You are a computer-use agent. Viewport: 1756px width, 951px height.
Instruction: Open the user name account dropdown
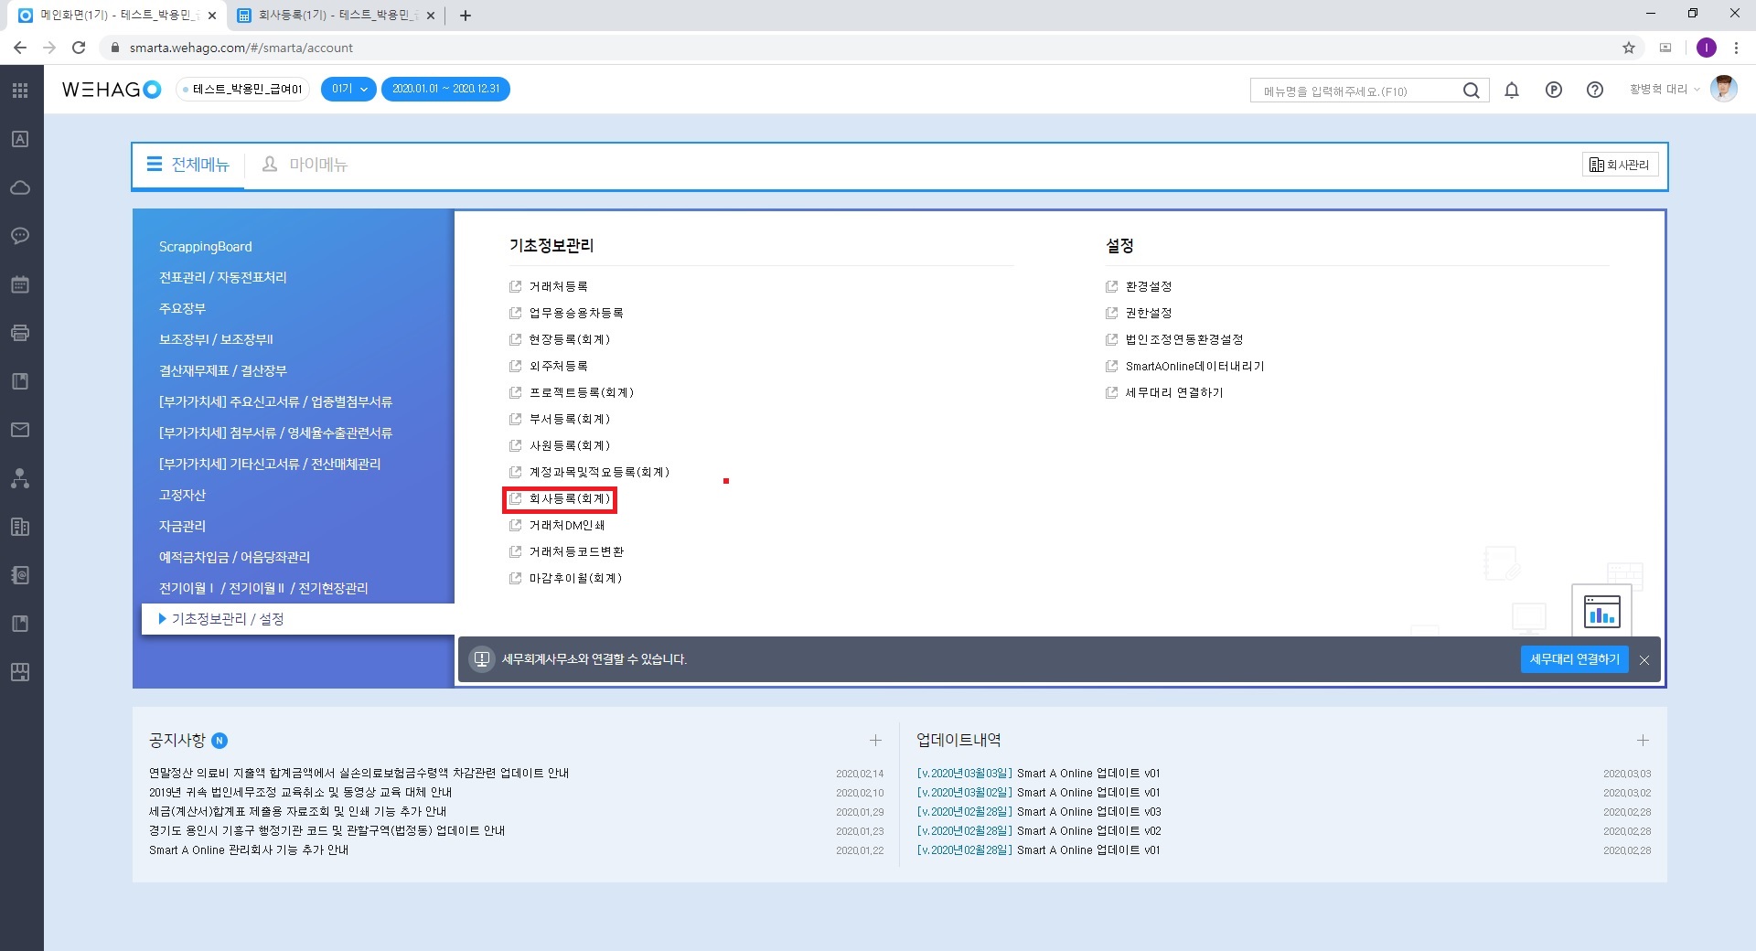coord(1664,90)
